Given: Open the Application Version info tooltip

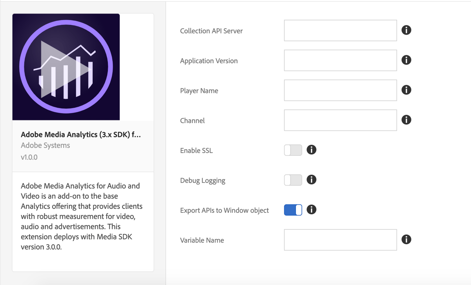Looking at the screenshot, I should (406, 60).
